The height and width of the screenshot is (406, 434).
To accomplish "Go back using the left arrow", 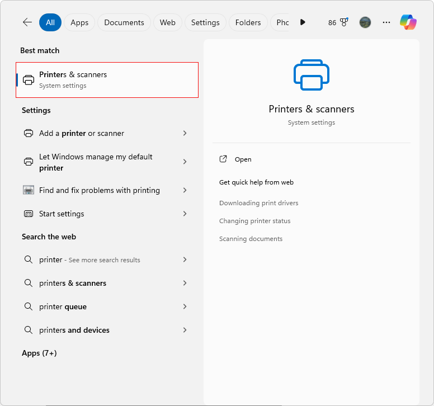I will [27, 22].
